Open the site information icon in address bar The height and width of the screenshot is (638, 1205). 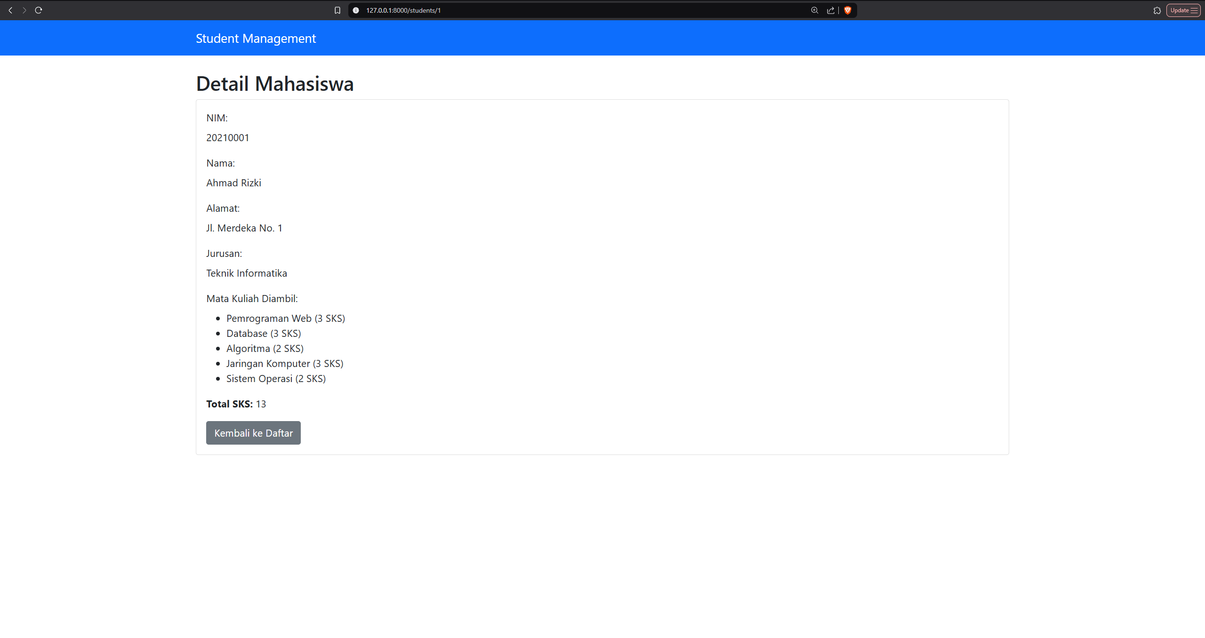coord(355,10)
